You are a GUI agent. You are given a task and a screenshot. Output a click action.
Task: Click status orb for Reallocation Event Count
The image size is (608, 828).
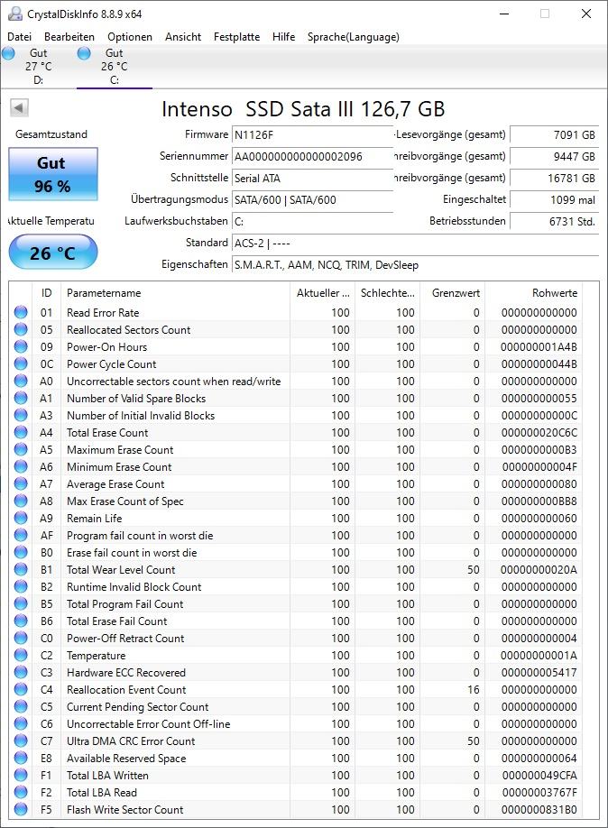pos(21,690)
